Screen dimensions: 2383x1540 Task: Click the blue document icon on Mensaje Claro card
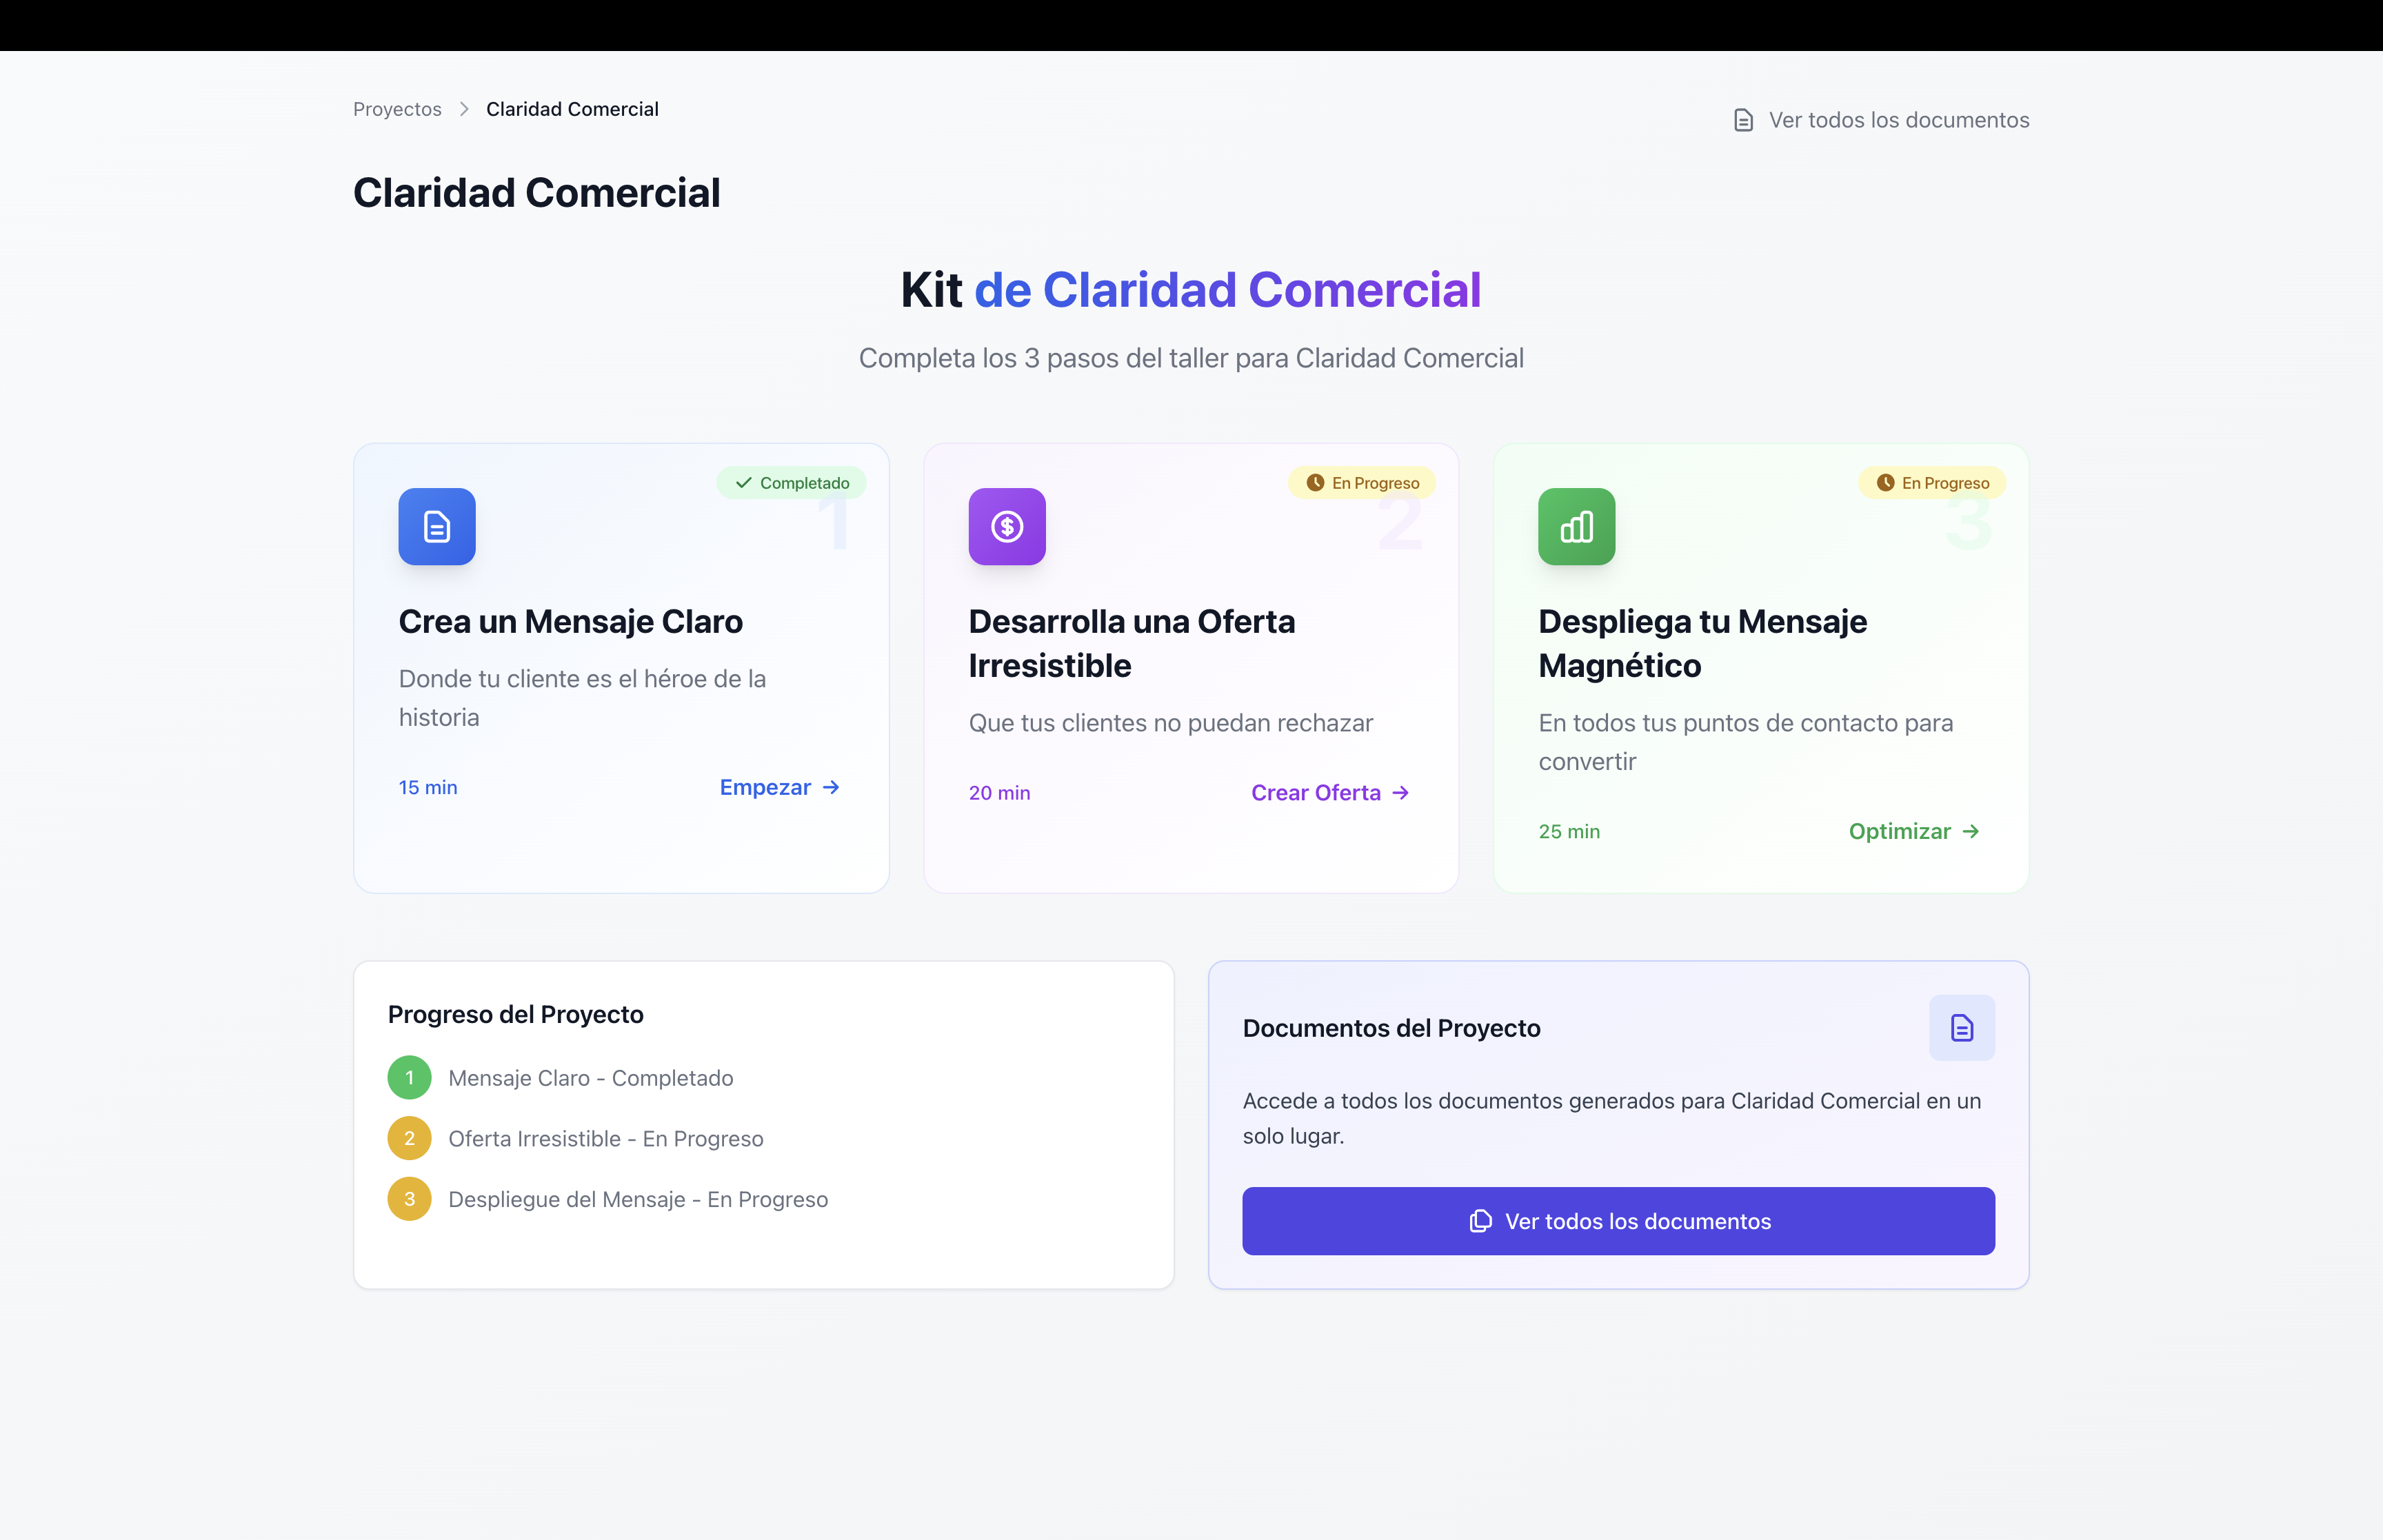(x=436, y=527)
